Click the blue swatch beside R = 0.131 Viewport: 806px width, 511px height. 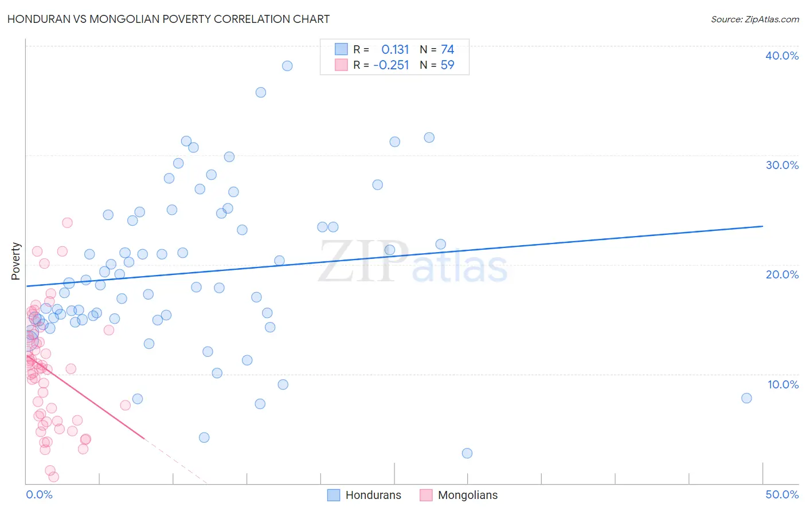[x=341, y=49]
